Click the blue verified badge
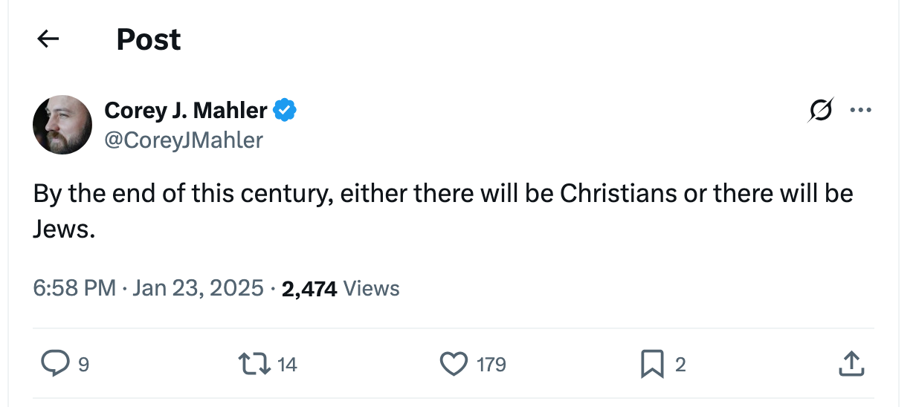This screenshot has height=407, width=916. coord(285,111)
